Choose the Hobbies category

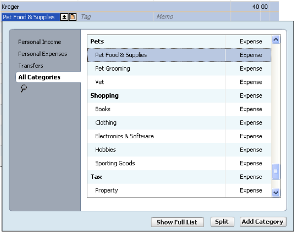179,150
